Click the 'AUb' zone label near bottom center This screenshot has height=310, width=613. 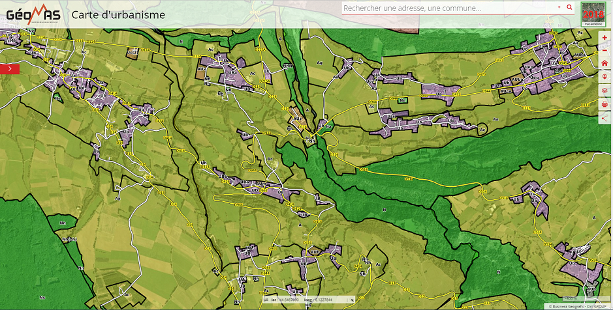pyautogui.click(x=315, y=252)
